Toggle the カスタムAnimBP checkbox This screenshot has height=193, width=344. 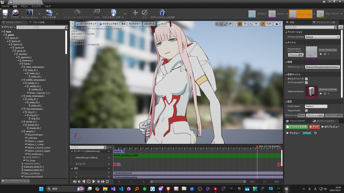[306, 83]
